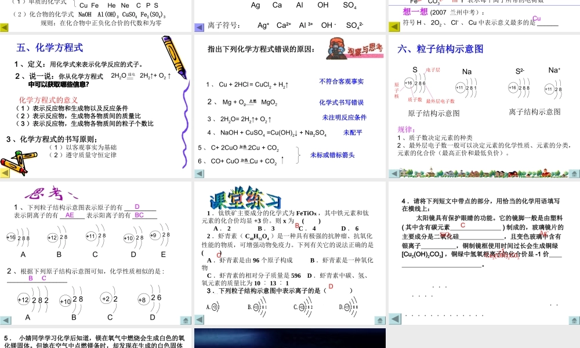Click yellow back arrow on 化学方程式 slide
This screenshot has width=580, height=348.
click(x=5, y=172)
